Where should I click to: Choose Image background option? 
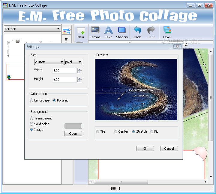pyautogui.click(x=37, y=130)
